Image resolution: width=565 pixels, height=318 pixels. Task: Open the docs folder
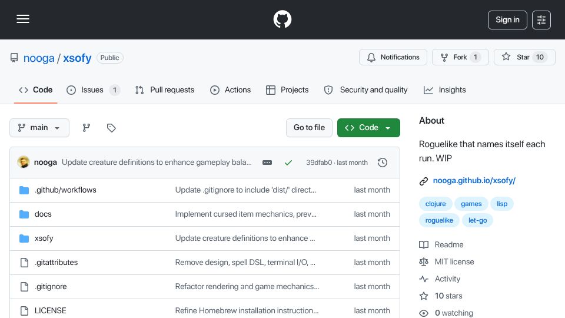[43, 214]
